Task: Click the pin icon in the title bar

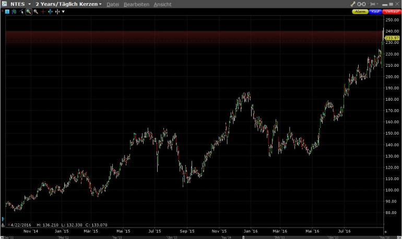Action: click(x=373, y=4)
